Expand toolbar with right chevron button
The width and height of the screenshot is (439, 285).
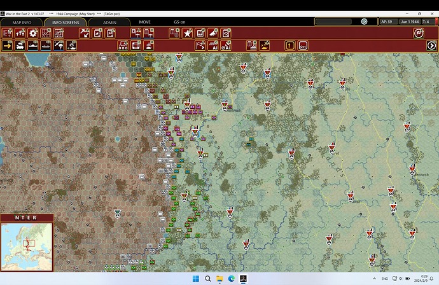click(x=431, y=45)
